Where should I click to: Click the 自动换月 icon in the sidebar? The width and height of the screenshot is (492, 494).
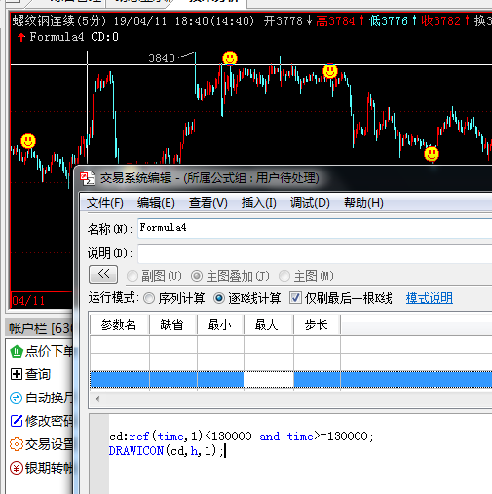(x=17, y=398)
